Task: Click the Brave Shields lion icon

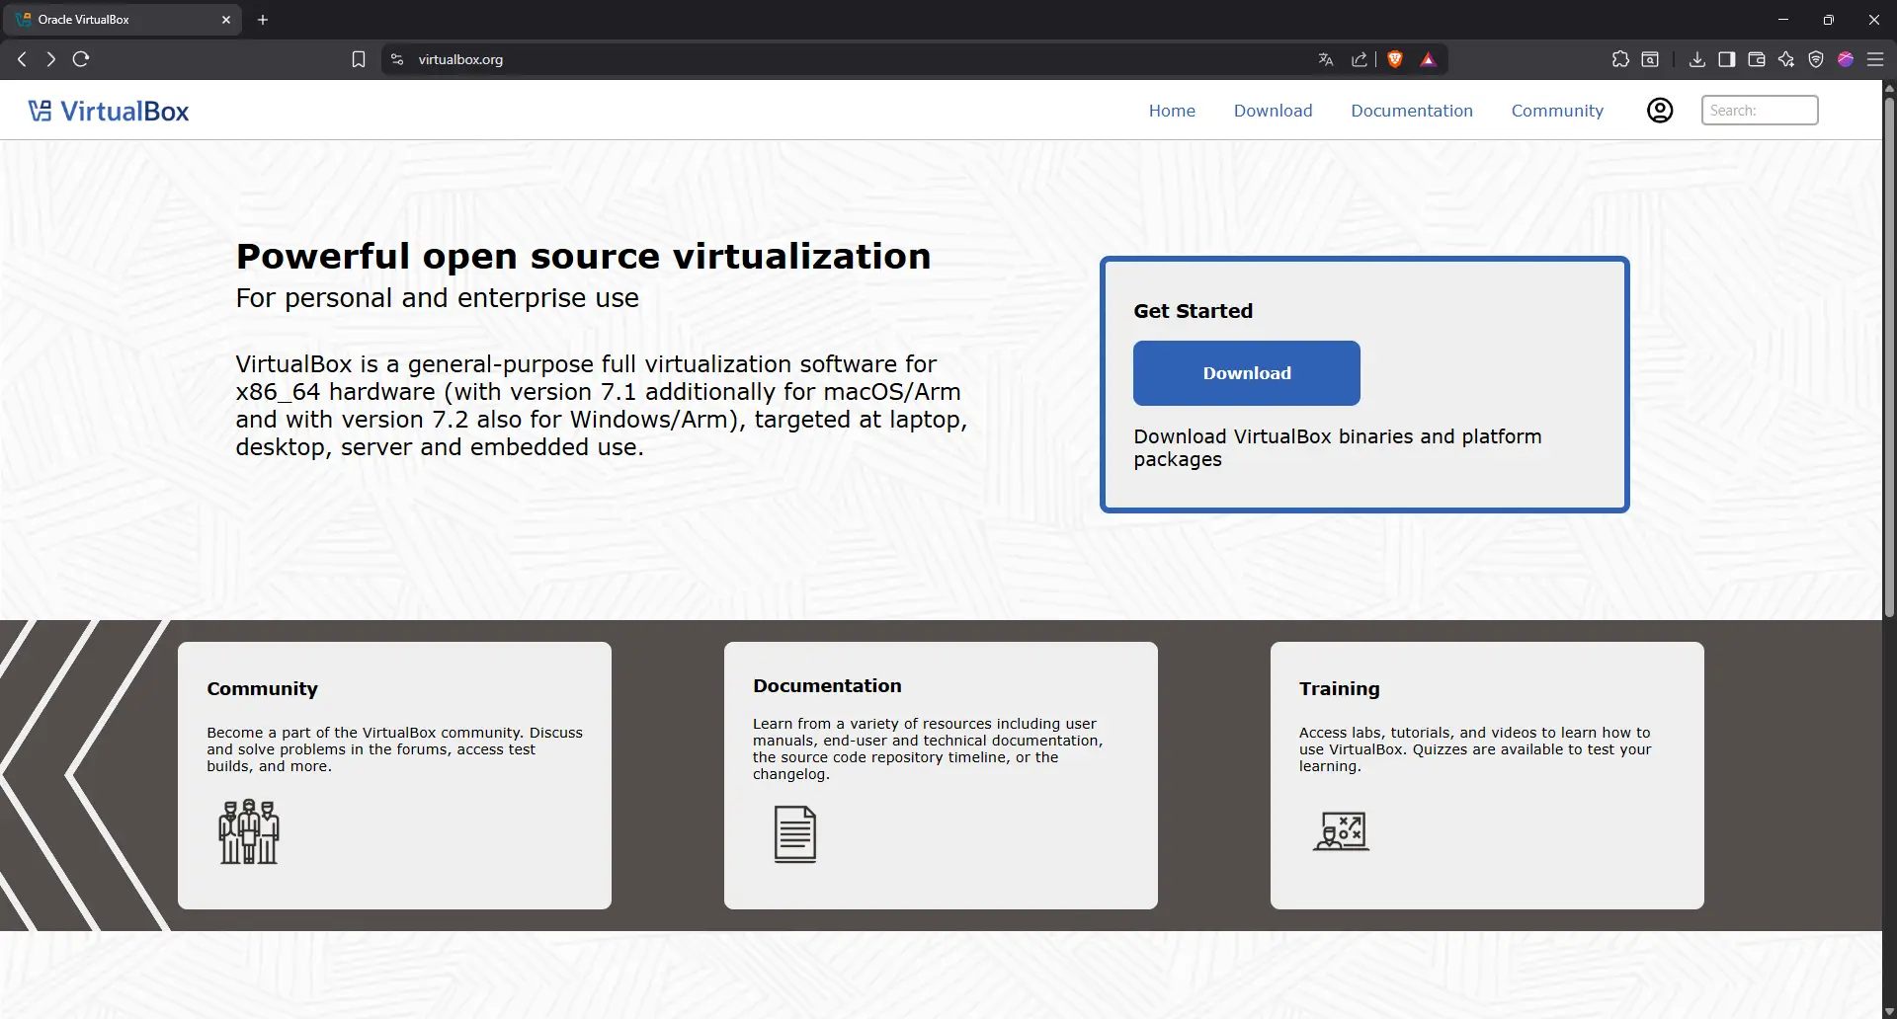Action: point(1395,59)
